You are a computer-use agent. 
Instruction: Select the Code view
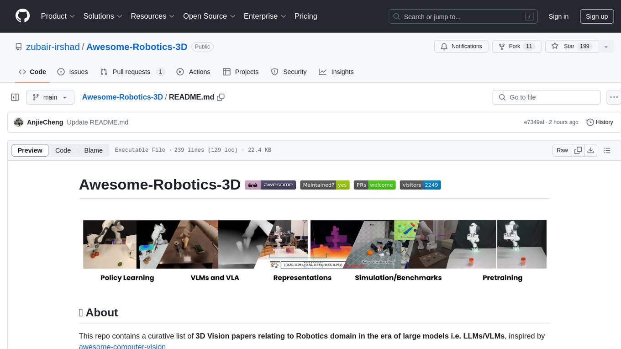click(x=63, y=150)
